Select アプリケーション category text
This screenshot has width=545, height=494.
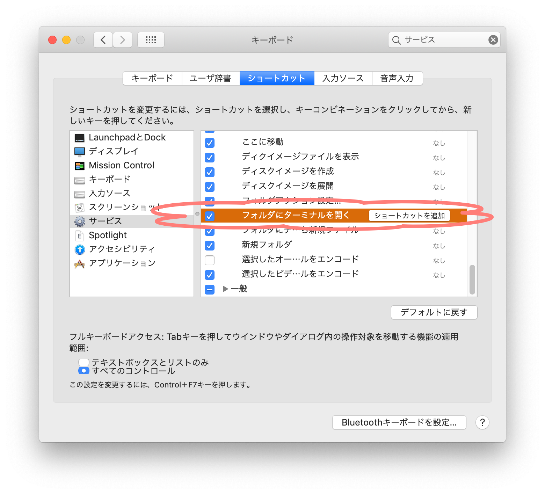(x=122, y=263)
